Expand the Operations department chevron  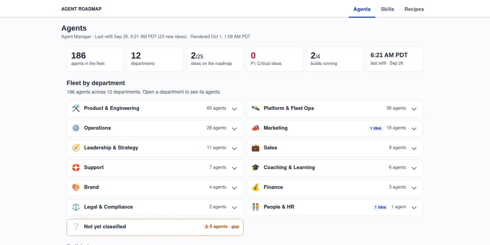(x=234, y=129)
